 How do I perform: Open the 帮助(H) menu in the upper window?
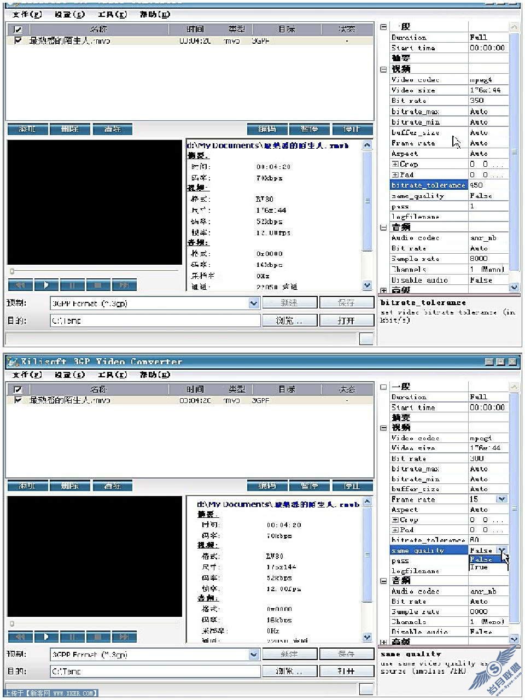[x=155, y=15]
